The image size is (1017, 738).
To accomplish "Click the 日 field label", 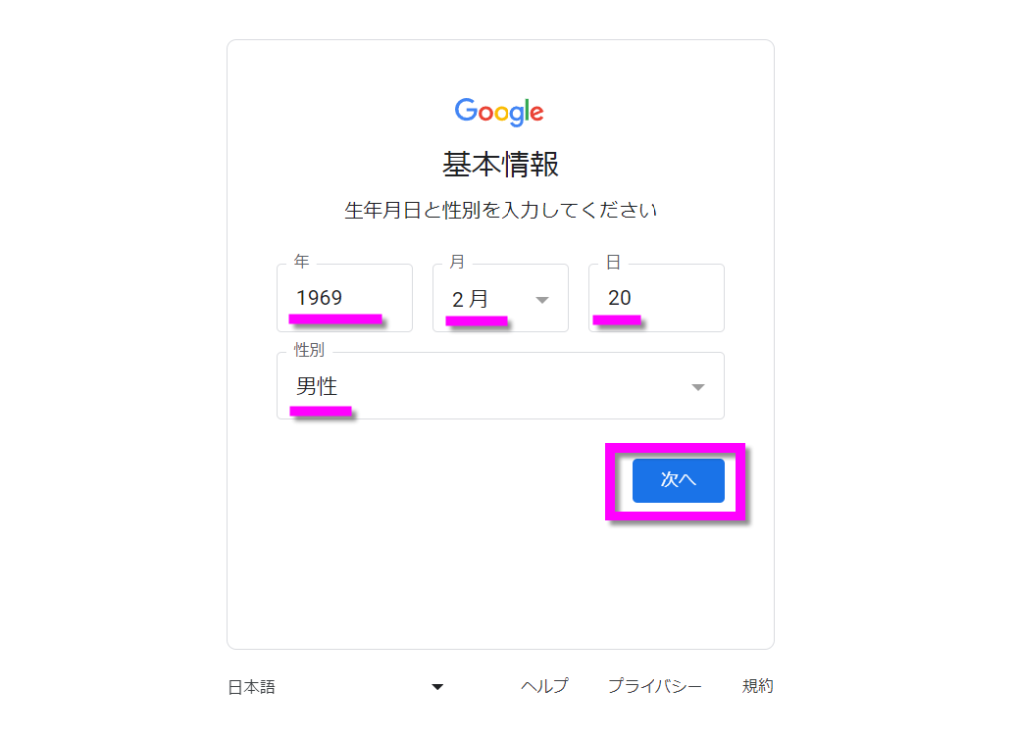I will 613,262.
